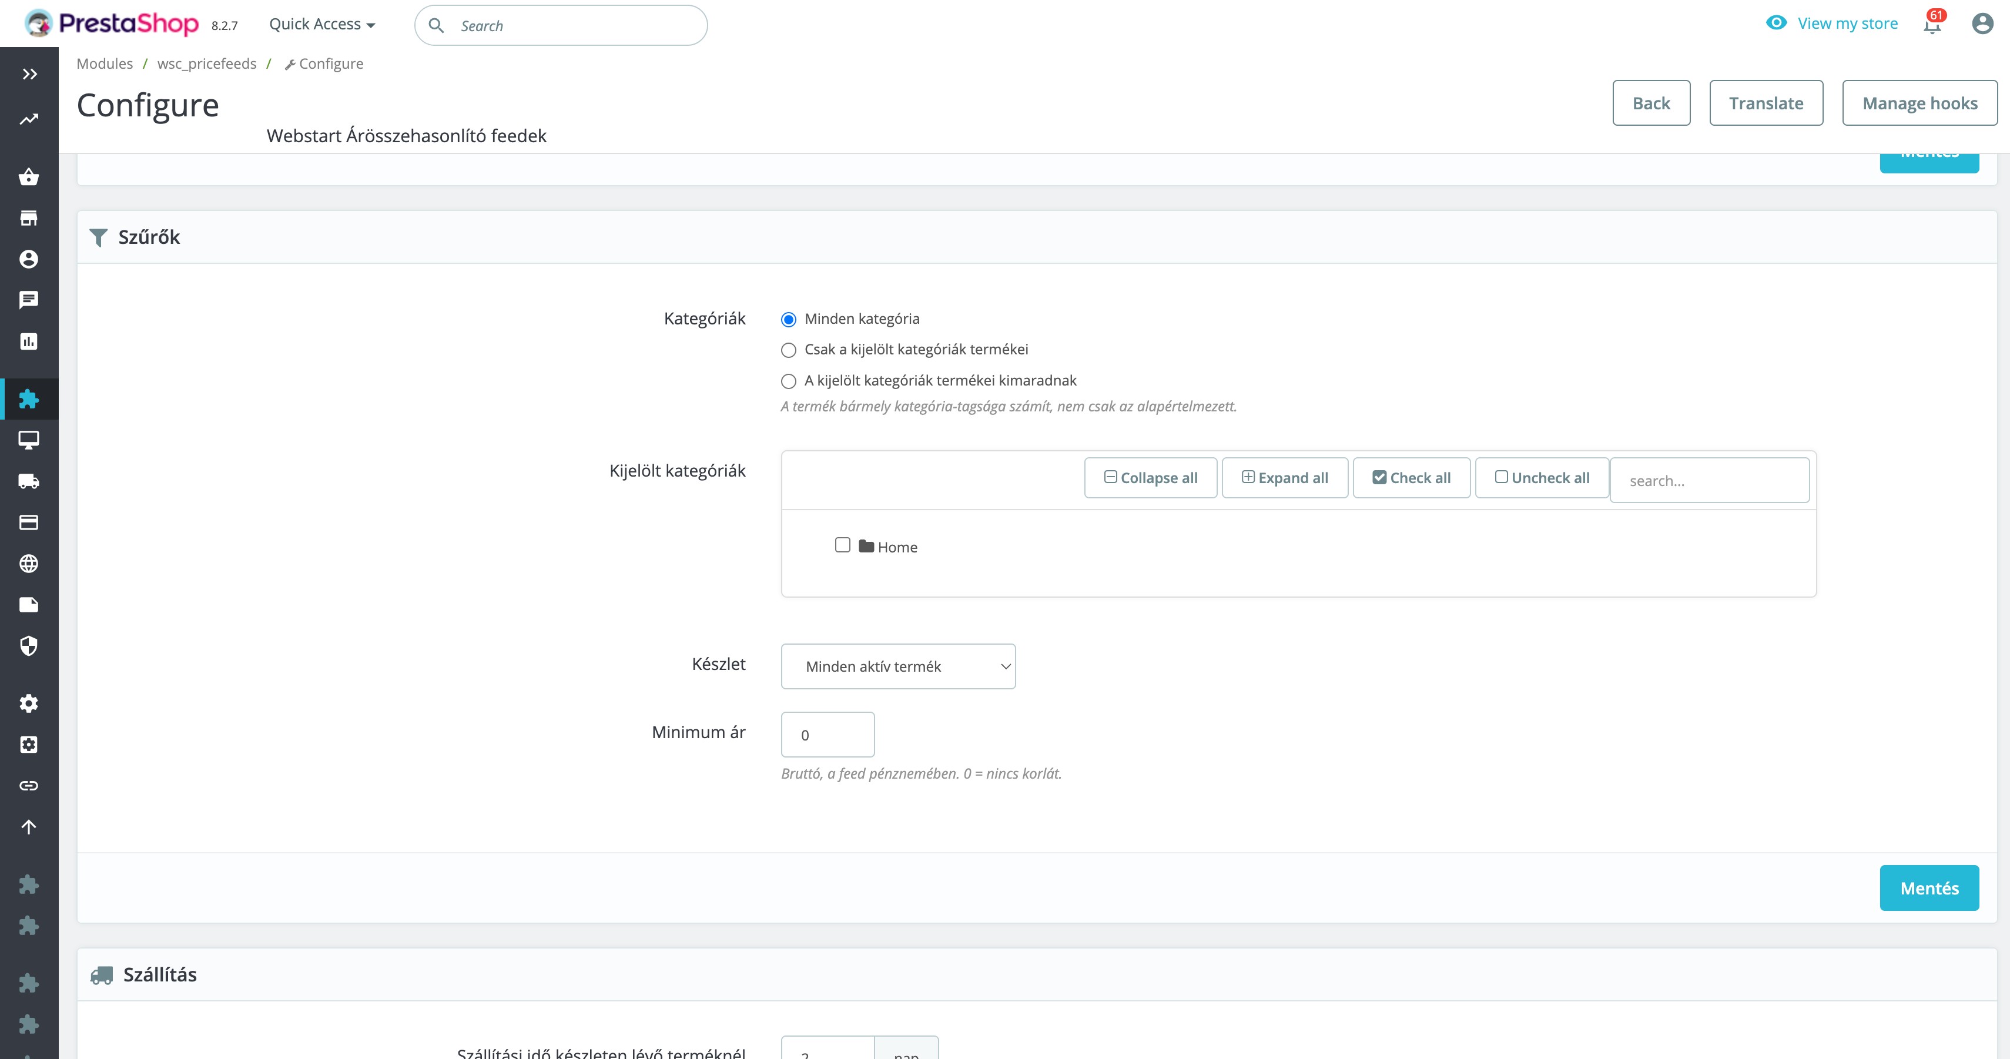
Task: Open Orders via the shopping basket icon
Action: pyautogui.click(x=29, y=176)
